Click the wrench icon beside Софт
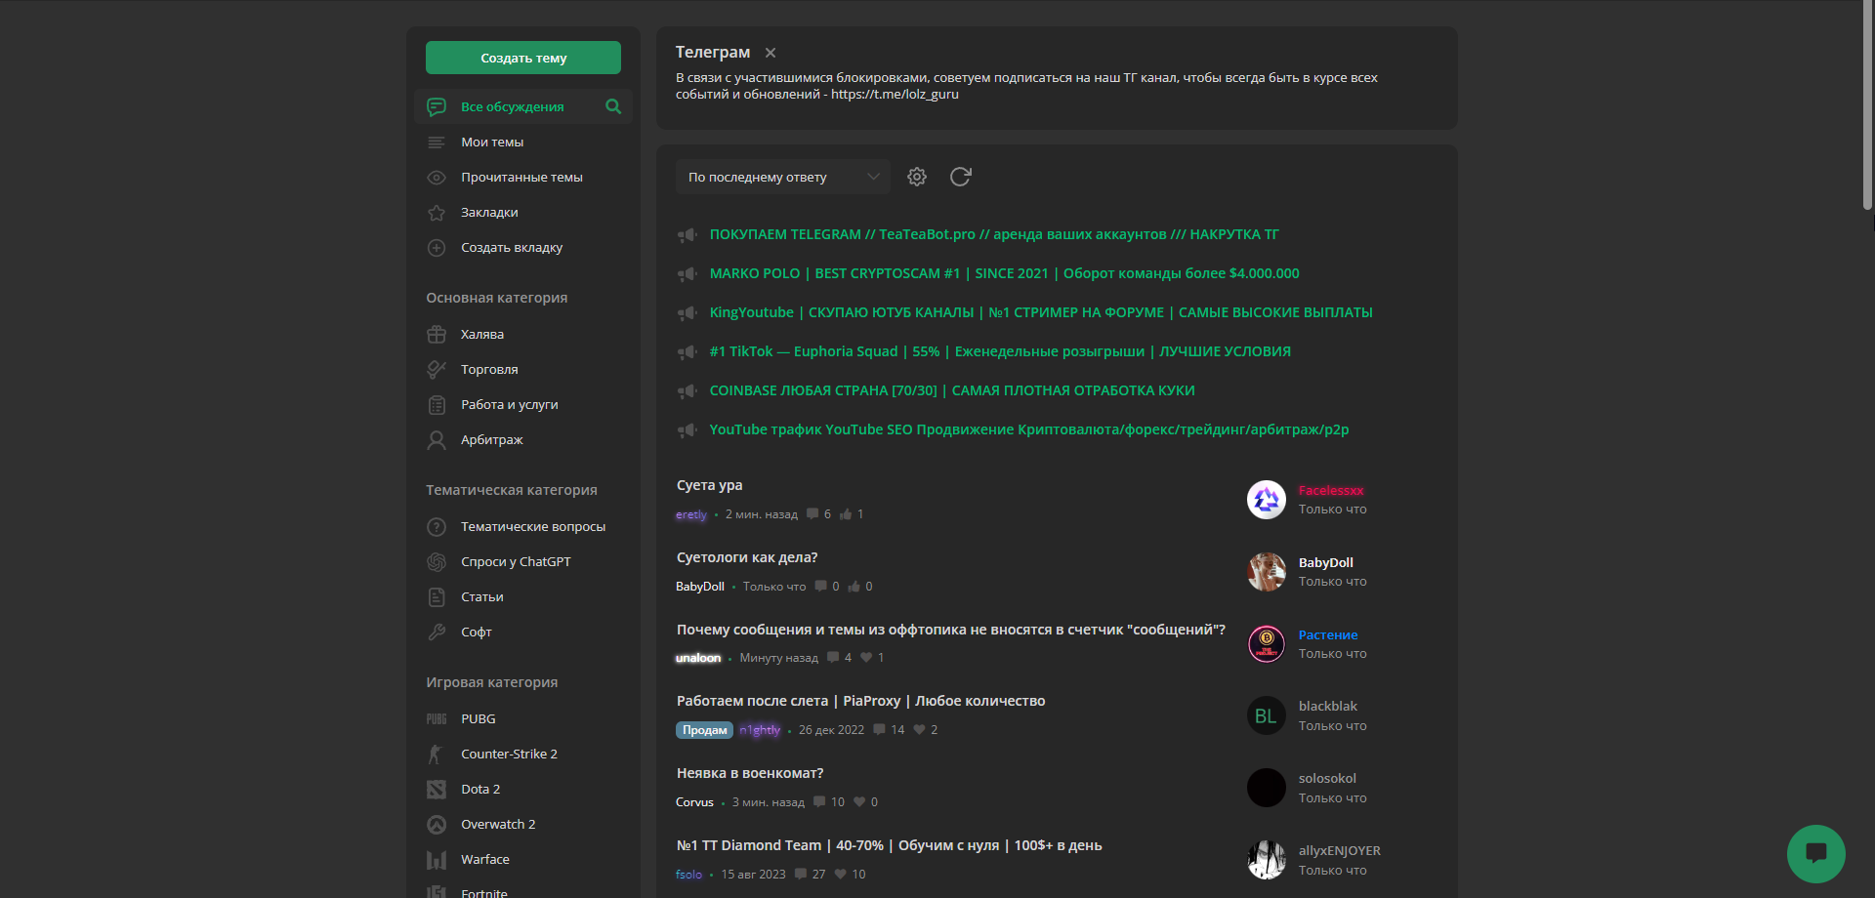Screen dimensions: 1875x898 click(x=437, y=633)
